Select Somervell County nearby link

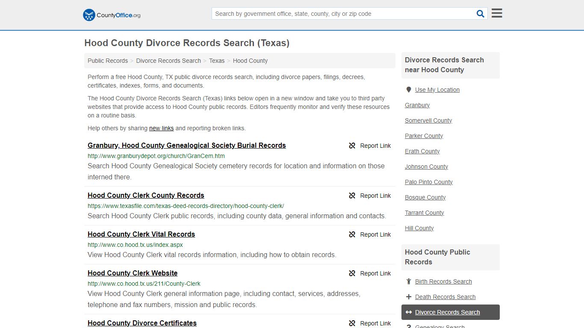[x=428, y=120]
